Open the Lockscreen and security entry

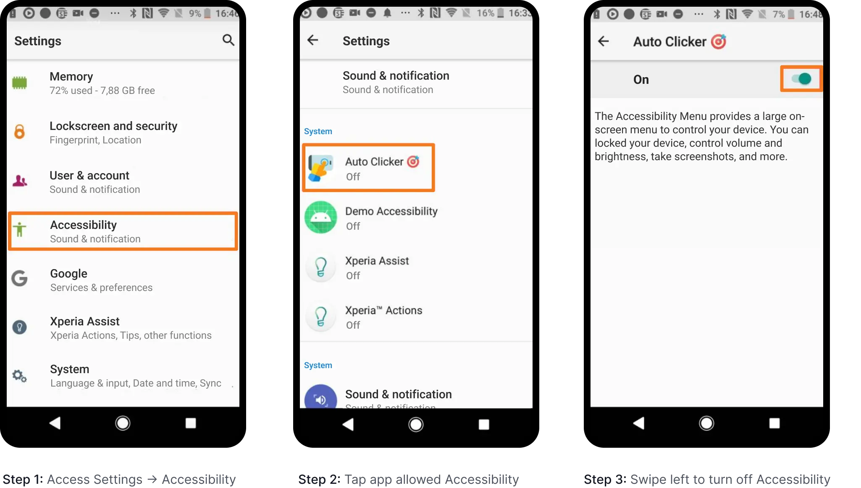(x=123, y=132)
